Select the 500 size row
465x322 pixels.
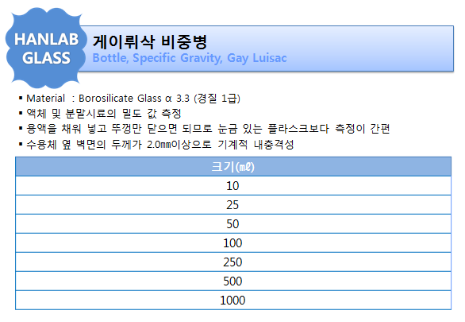[233, 281]
